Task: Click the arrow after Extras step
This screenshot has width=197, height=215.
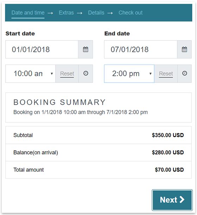Action: pos(80,13)
